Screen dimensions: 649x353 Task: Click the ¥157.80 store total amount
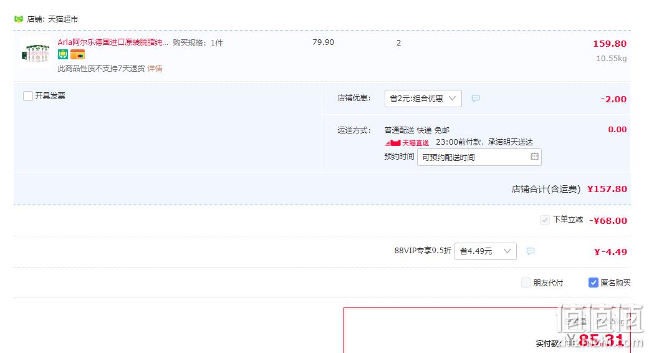607,189
